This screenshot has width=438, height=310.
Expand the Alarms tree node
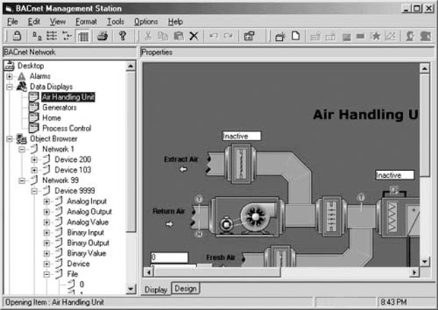[9, 76]
